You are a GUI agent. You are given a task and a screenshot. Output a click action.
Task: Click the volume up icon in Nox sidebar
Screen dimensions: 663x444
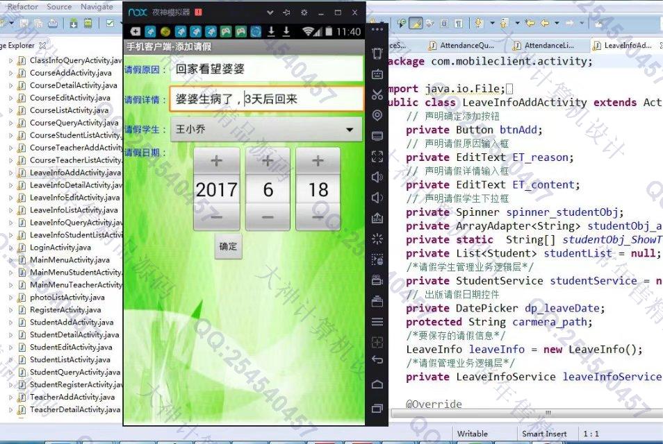pos(377,177)
